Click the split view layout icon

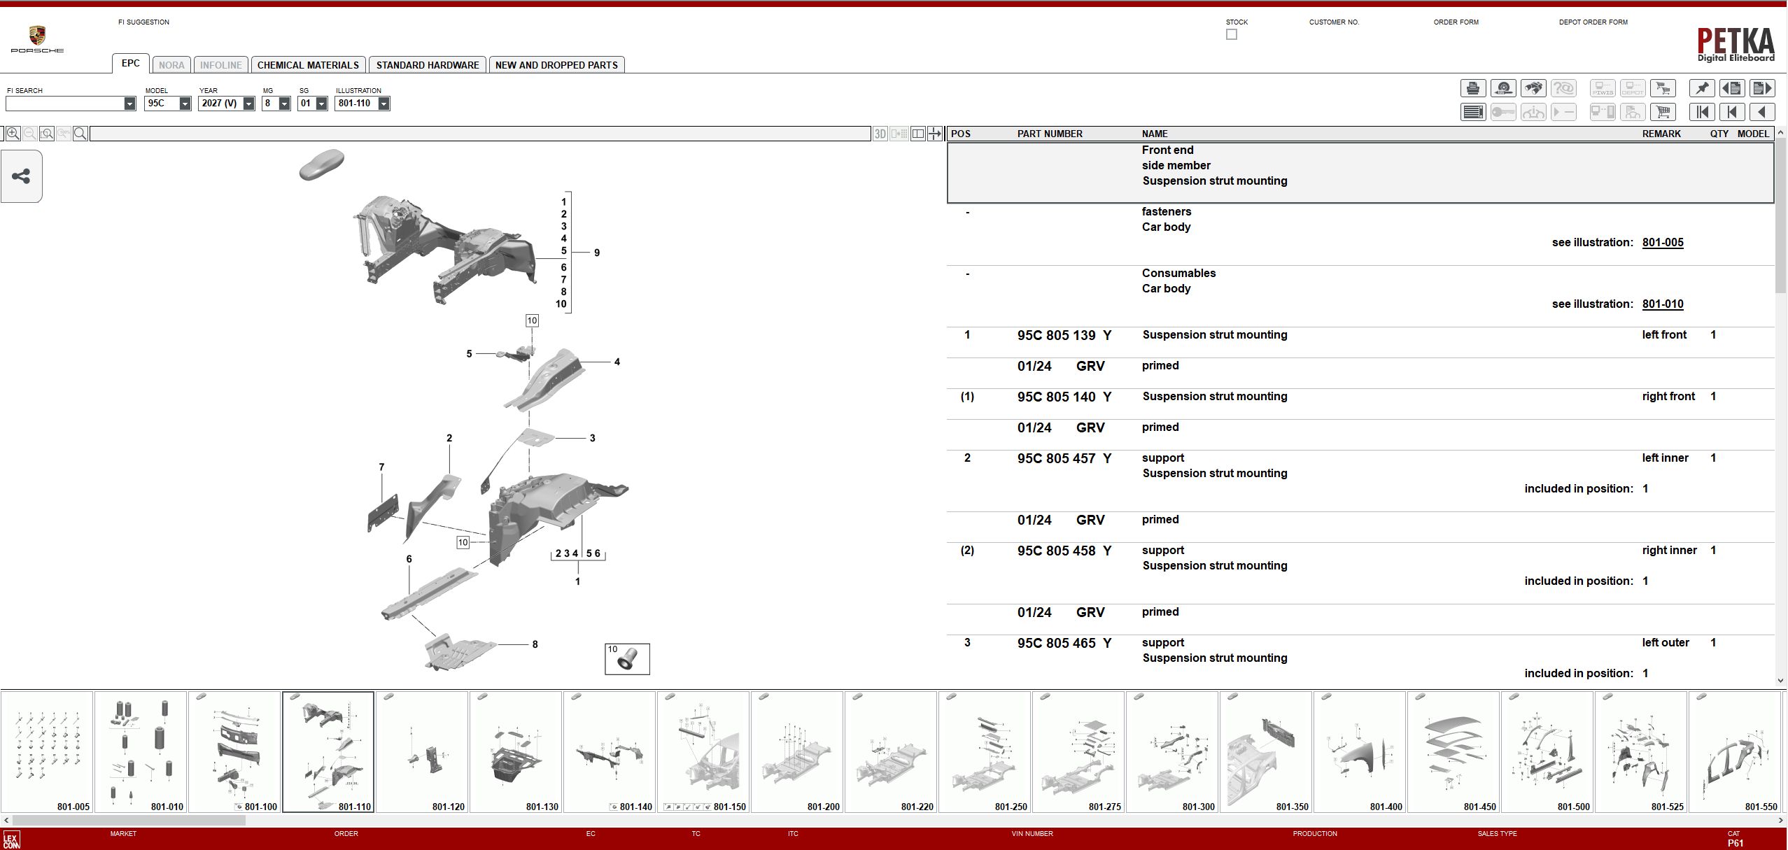[x=917, y=134]
